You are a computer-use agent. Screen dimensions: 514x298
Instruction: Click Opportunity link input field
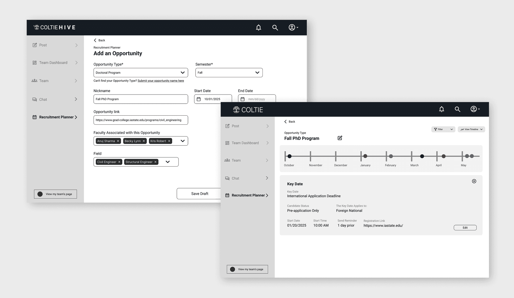pyautogui.click(x=141, y=120)
